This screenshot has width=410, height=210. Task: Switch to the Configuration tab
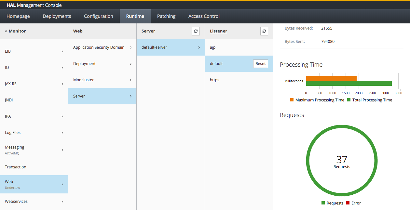(99, 16)
